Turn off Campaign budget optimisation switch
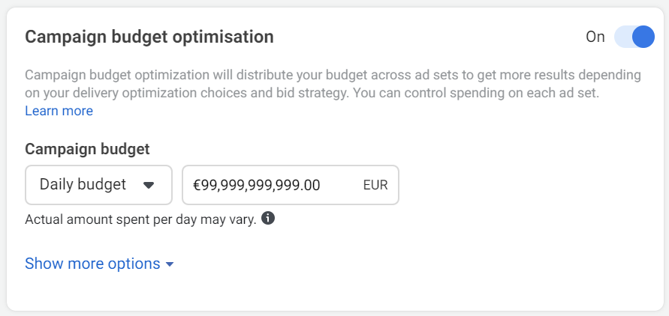Image resolution: width=669 pixels, height=316 pixels. 634,37
